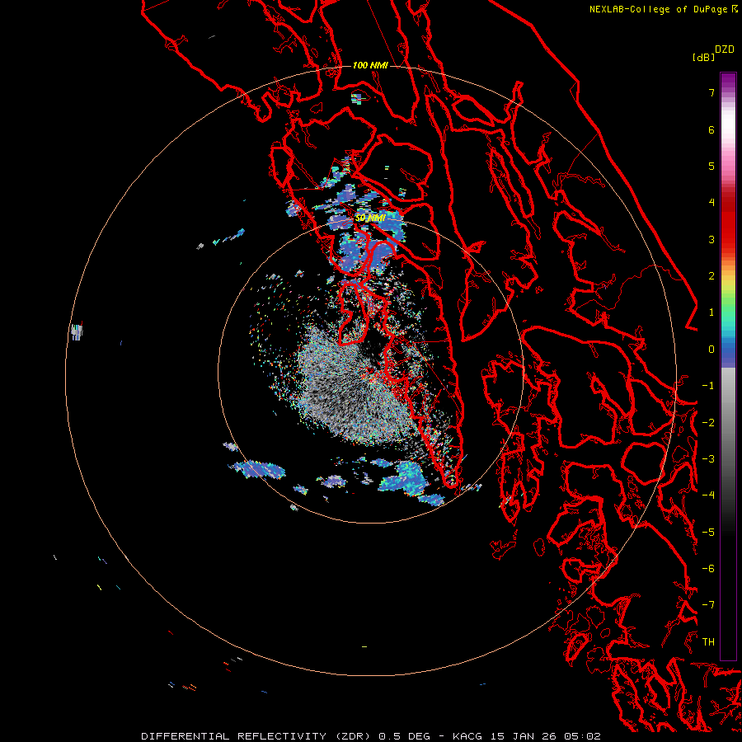This screenshot has width=742, height=742.
Task: Click the DZD legend title
Action: coord(725,49)
